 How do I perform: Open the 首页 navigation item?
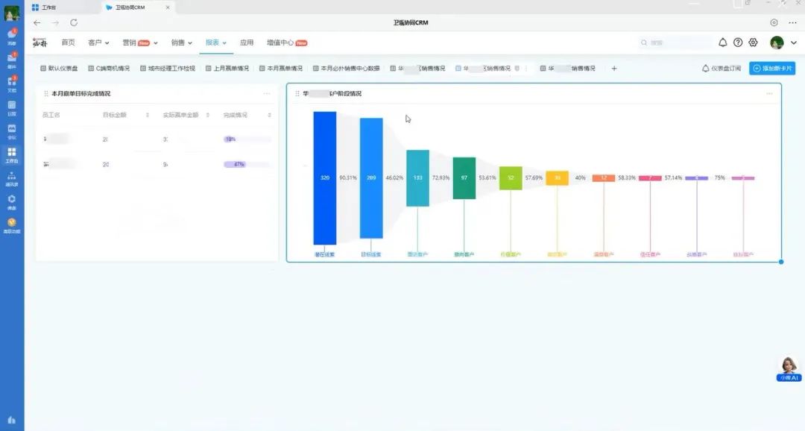68,43
